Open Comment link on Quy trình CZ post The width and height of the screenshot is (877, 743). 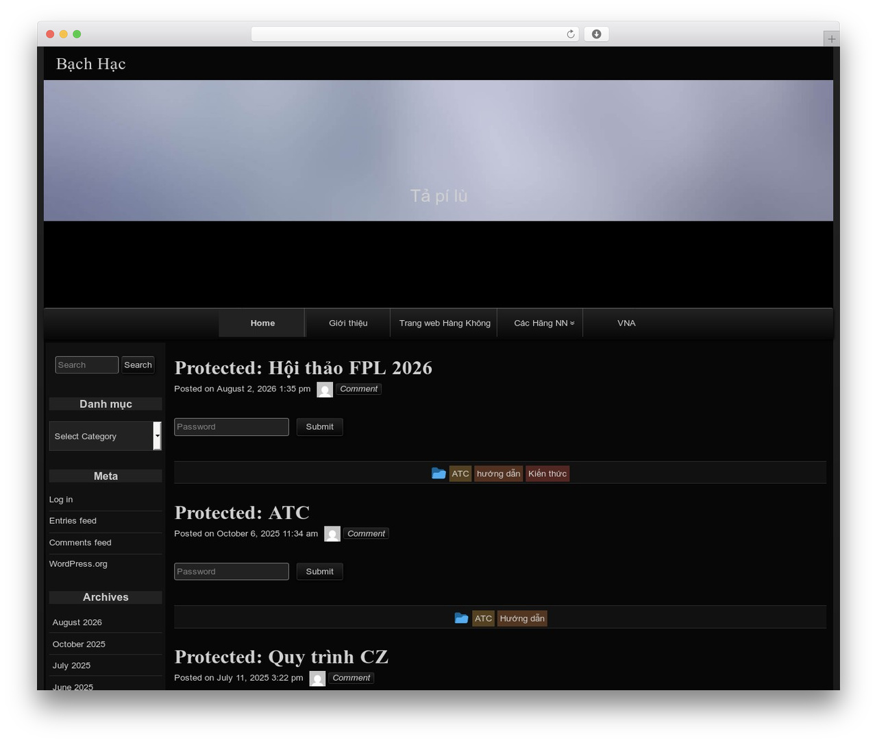click(x=351, y=678)
